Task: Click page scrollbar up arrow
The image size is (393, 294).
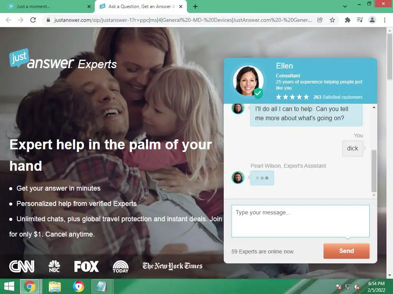Action: click(390, 30)
